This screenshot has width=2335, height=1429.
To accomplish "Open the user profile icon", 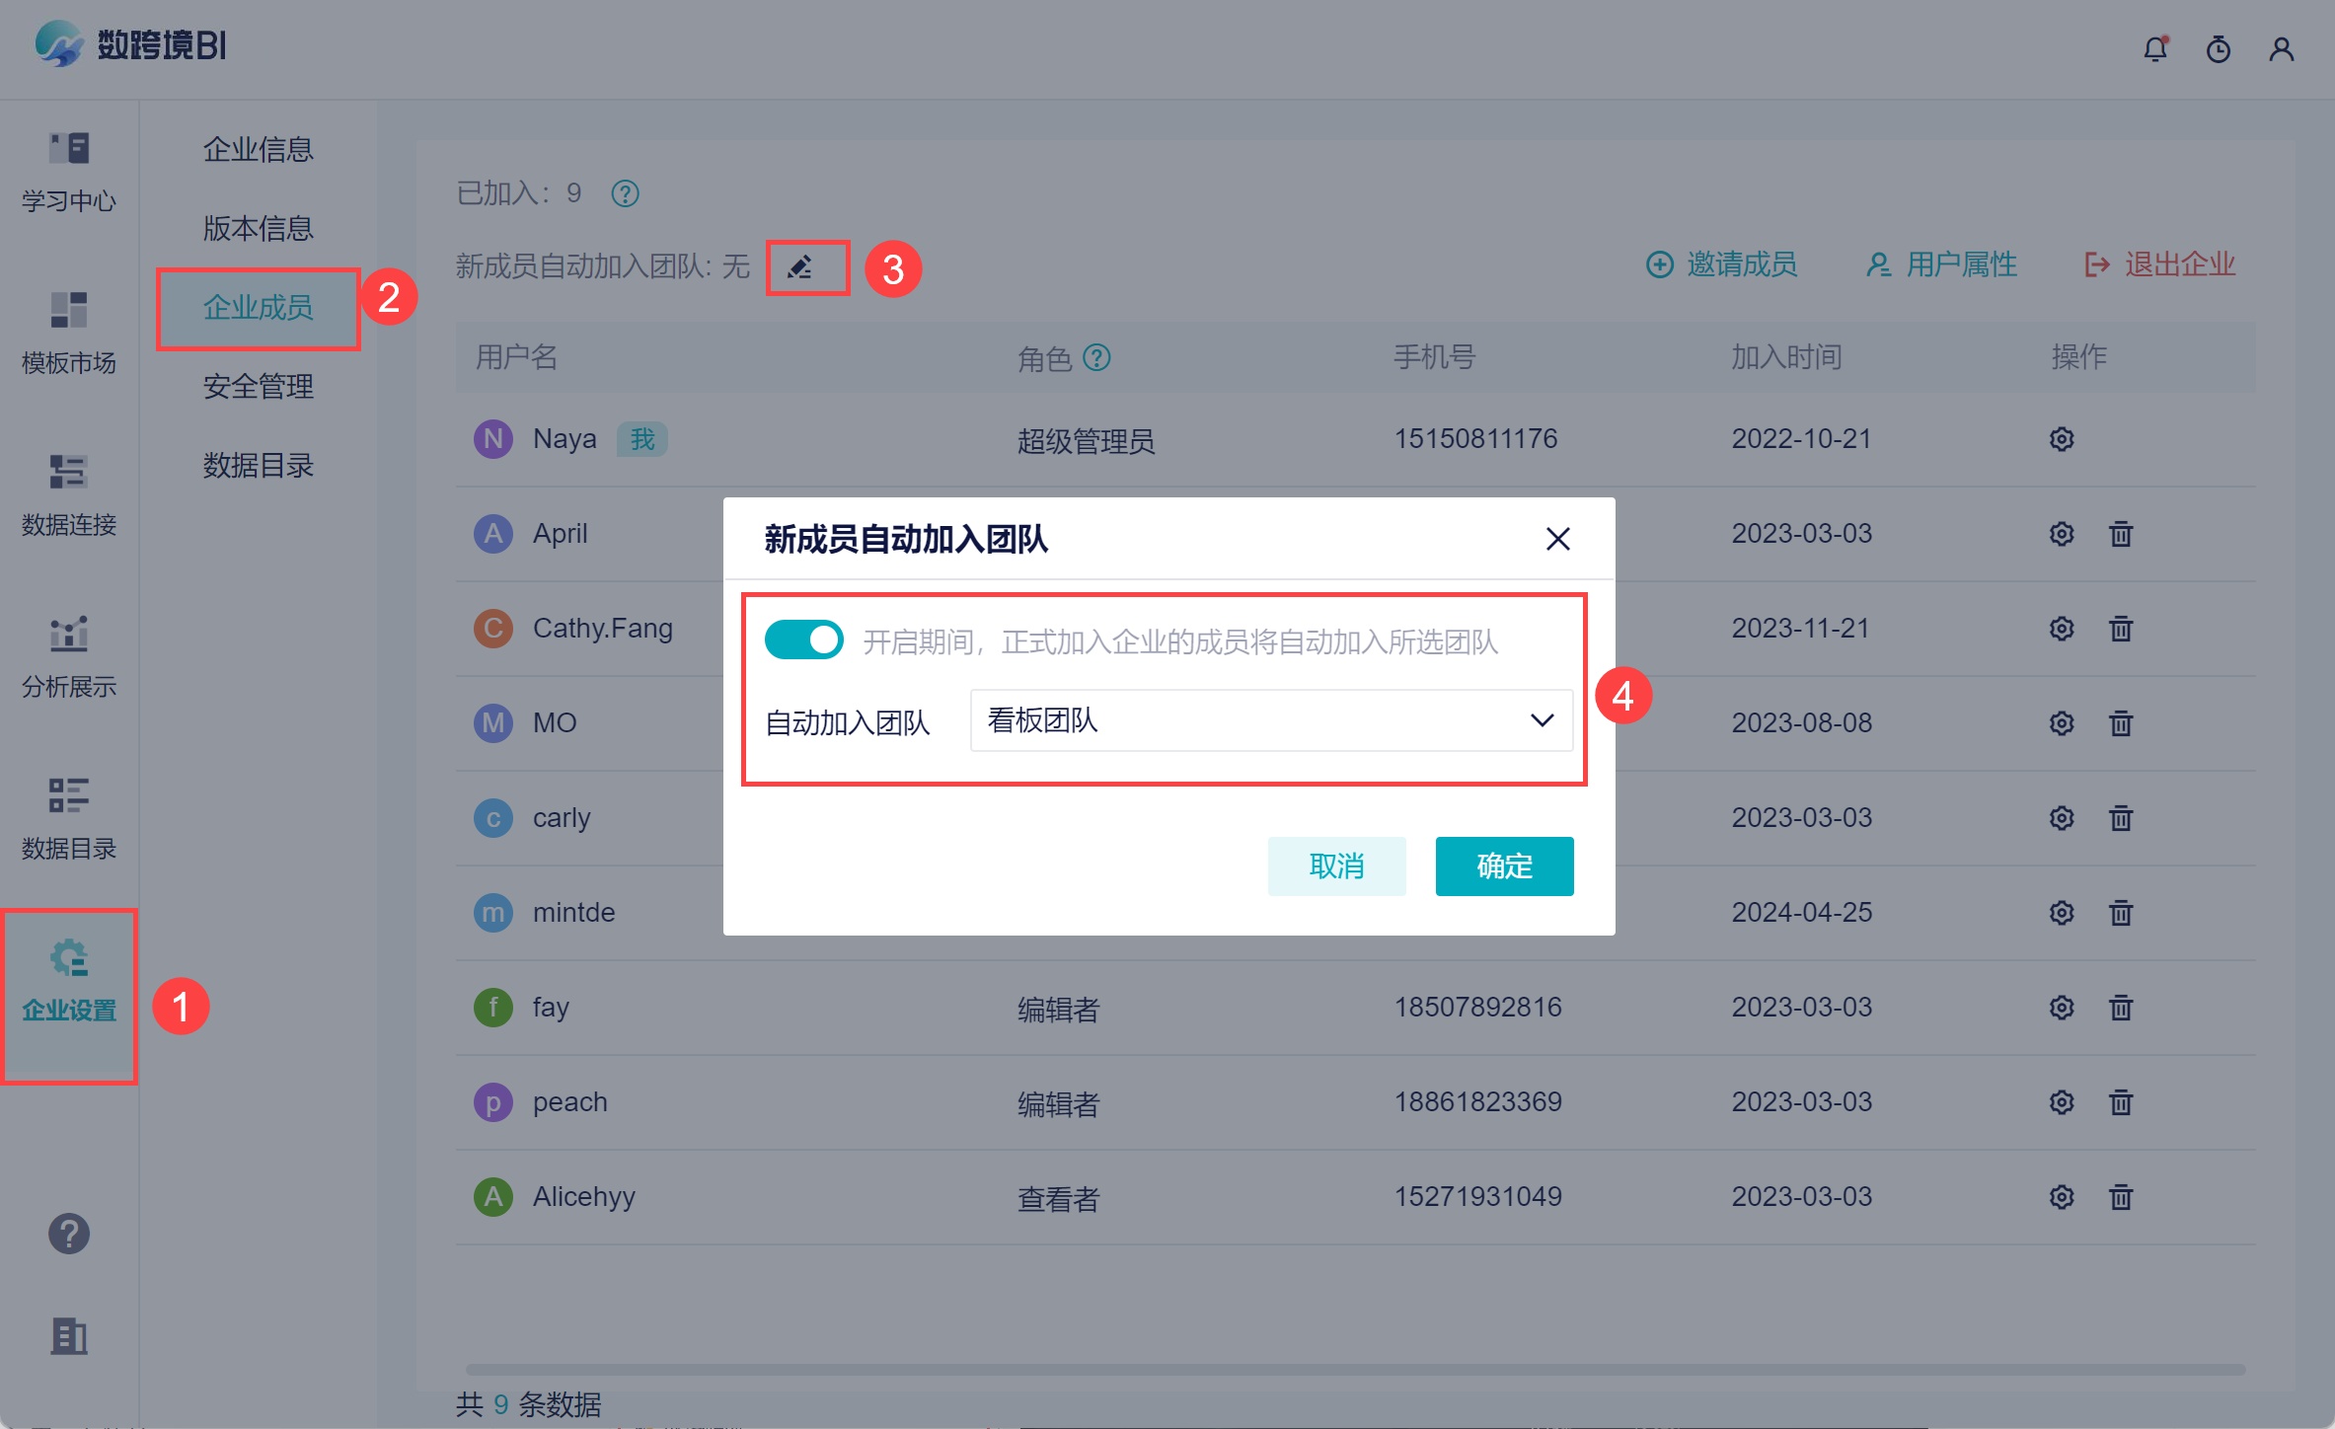I will 2281,49.
